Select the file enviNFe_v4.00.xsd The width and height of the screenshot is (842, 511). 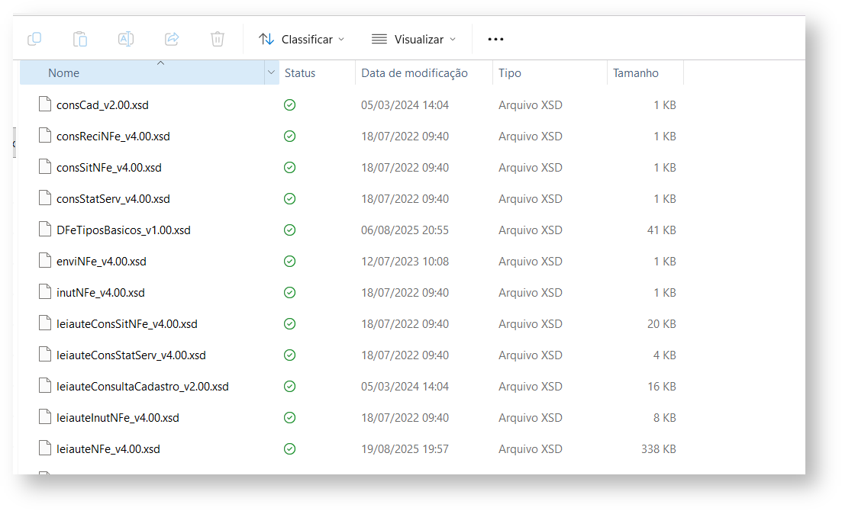pos(102,262)
